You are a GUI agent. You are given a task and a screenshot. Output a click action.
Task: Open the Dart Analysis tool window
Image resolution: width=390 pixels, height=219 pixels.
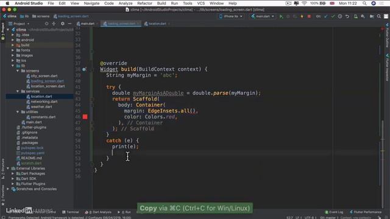pos(99,212)
